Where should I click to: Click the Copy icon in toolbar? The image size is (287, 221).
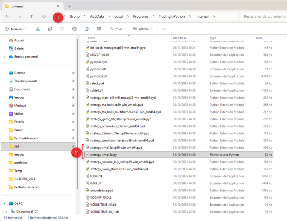click(50, 29)
